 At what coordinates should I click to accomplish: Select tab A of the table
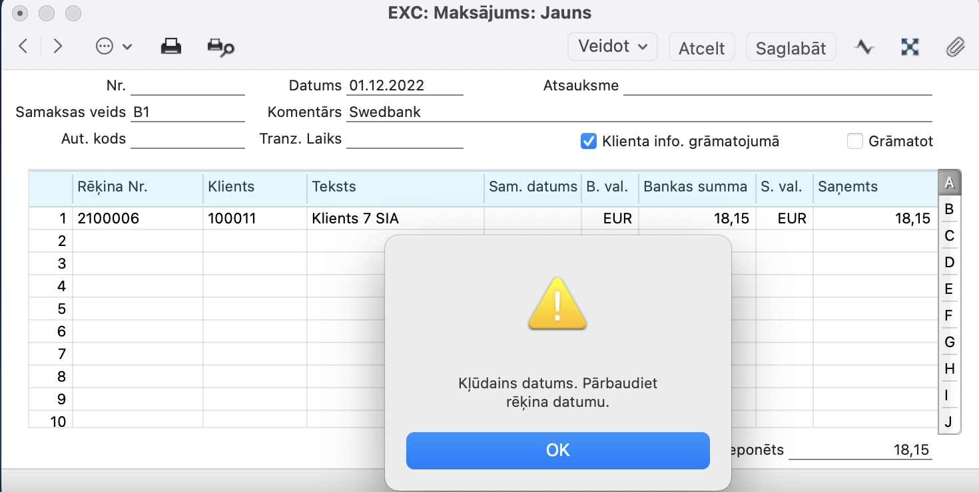pyautogui.click(x=949, y=182)
